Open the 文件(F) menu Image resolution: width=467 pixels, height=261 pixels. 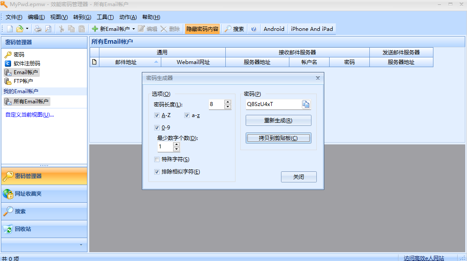point(14,17)
